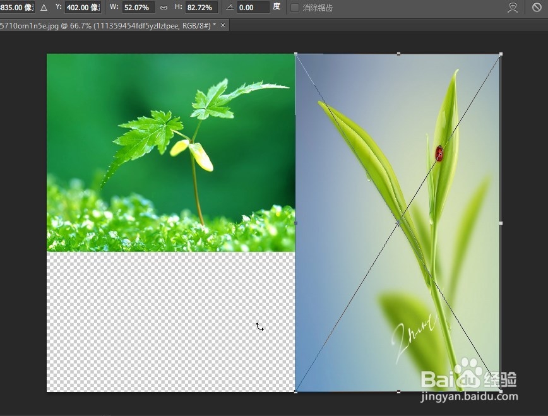Toggle relative positioning triangle icon
This screenshot has height=416, width=548.
44,8
